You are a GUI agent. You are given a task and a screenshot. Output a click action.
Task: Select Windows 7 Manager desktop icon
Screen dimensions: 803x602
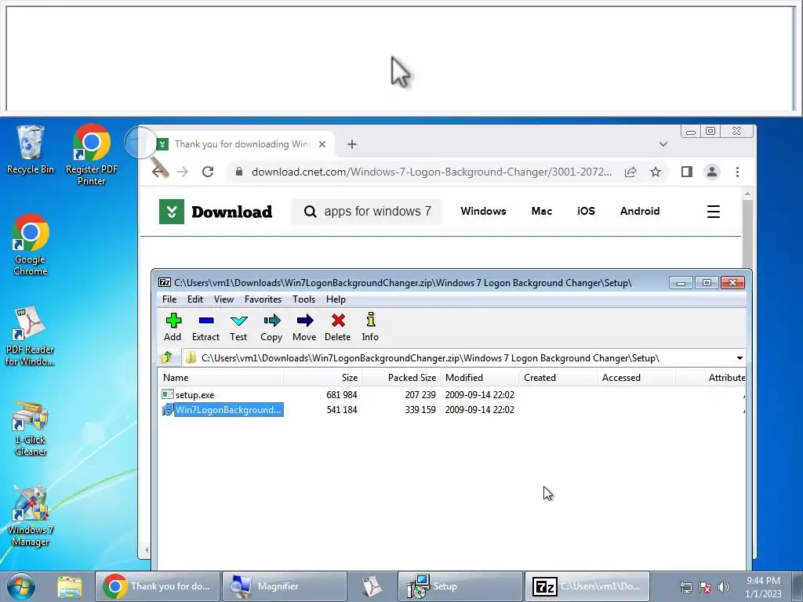pyautogui.click(x=31, y=516)
